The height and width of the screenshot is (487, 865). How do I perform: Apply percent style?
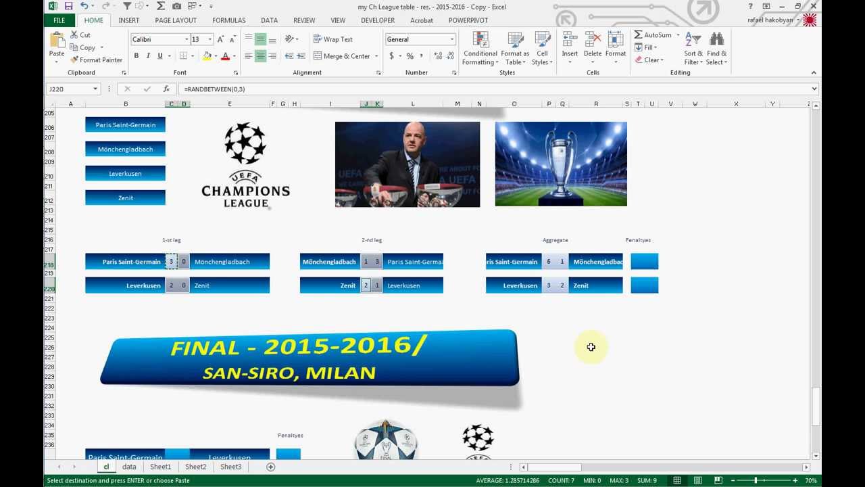(410, 56)
